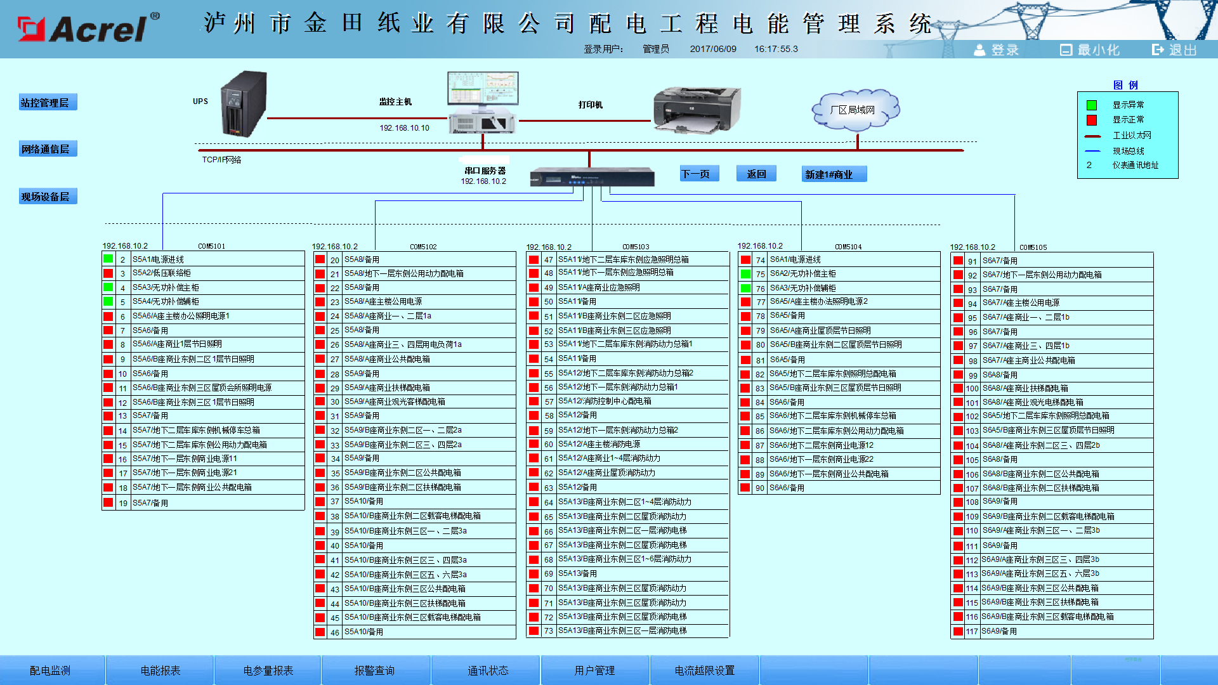Click the UPS tower device icon

coord(244,104)
